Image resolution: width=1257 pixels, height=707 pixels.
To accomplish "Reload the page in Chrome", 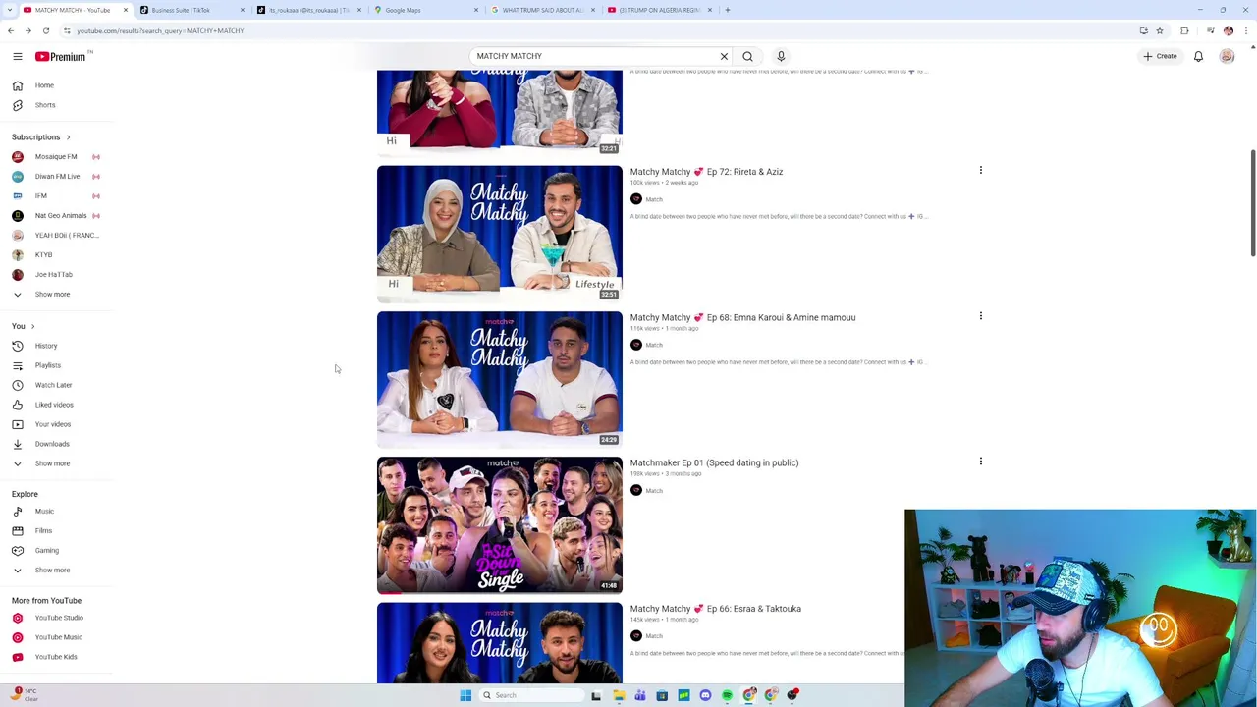I will coord(45,30).
